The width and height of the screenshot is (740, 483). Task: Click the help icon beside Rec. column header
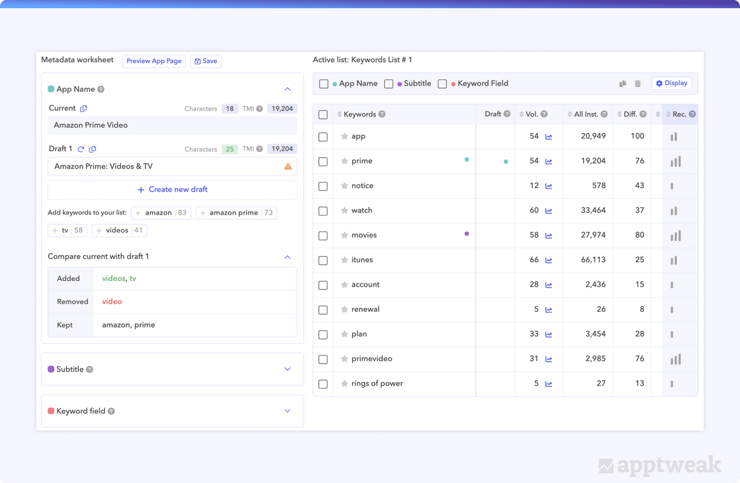tap(693, 114)
